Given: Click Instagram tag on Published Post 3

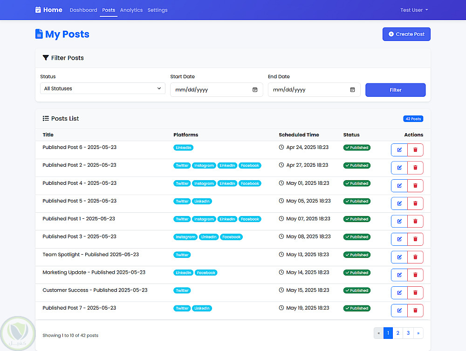Looking at the screenshot, I should (x=185, y=237).
